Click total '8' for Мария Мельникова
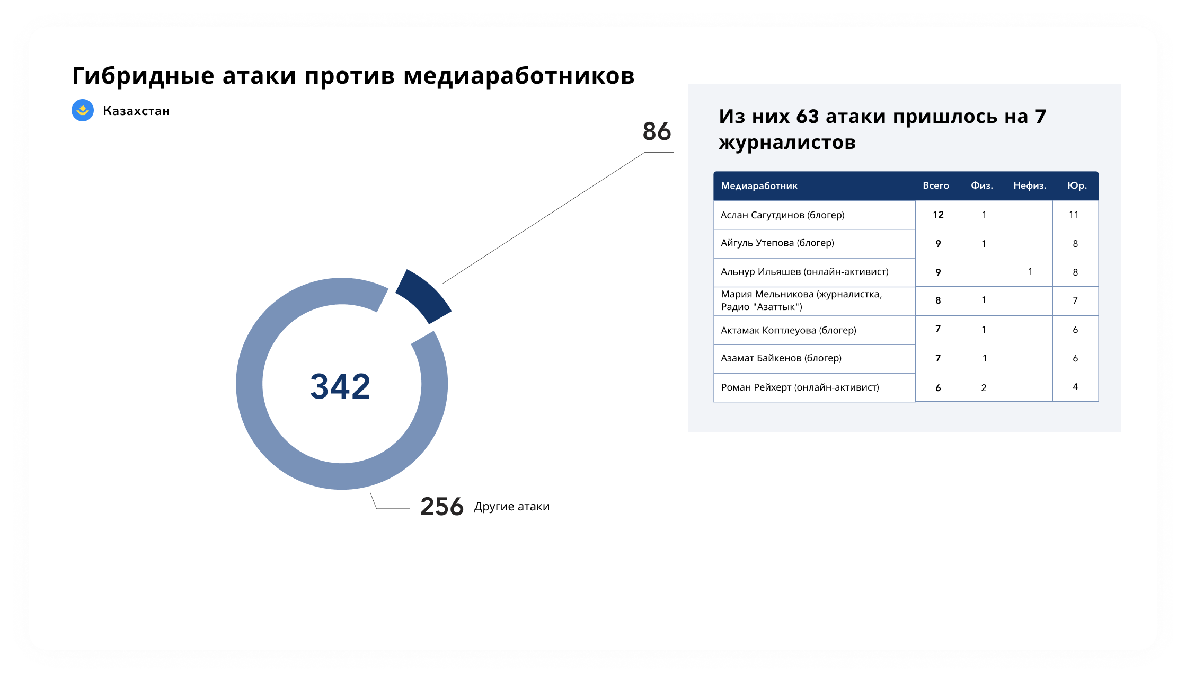The image size is (1186, 681). [x=938, y=300]
